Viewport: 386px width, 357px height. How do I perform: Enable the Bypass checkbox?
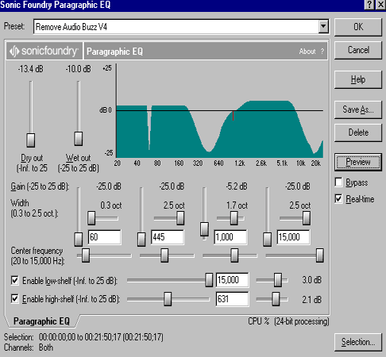point(338,182)
